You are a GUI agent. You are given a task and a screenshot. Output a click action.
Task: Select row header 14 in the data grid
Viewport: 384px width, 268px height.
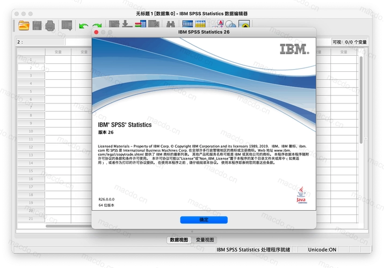coord(31,163)
